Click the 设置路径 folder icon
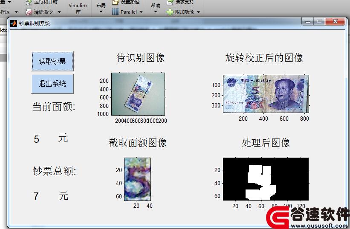Screen dimensions: 350x229 pyautogui.click(x=115, y=2)
